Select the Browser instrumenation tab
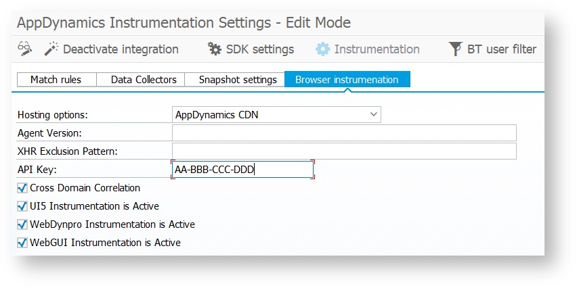This screenshot has height=288, width=577. [347, 80]
